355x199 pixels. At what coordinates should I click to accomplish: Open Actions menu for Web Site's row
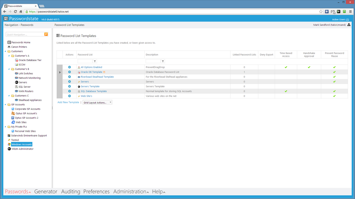coord(70,96)
